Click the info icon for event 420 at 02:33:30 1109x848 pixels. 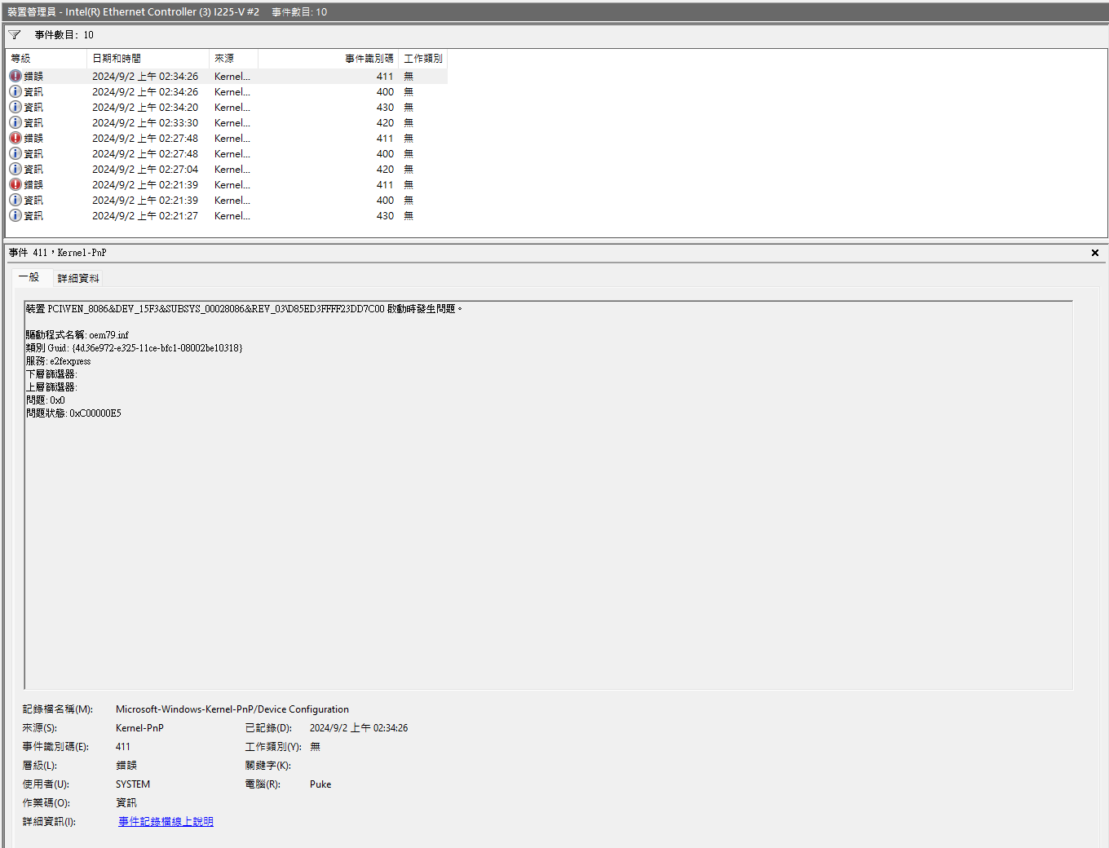pyautogui.click(x=15, y=121)
